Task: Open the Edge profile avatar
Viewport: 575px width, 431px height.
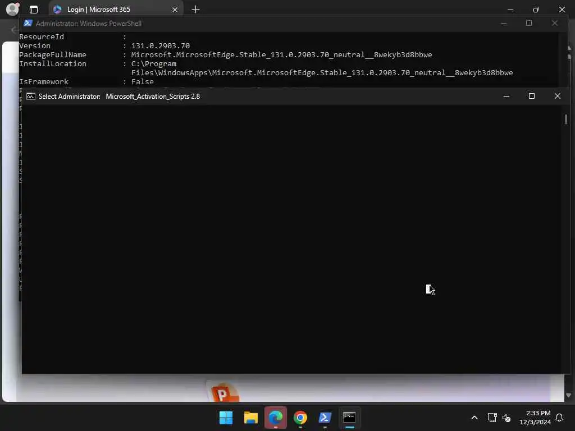Action: [13, 9]
